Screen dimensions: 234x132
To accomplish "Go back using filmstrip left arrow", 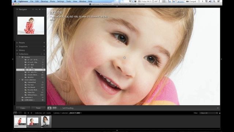I will [x=28, y=113].
